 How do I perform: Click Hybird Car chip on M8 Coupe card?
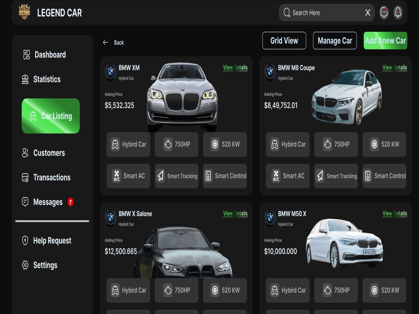[x=288, y=144]
